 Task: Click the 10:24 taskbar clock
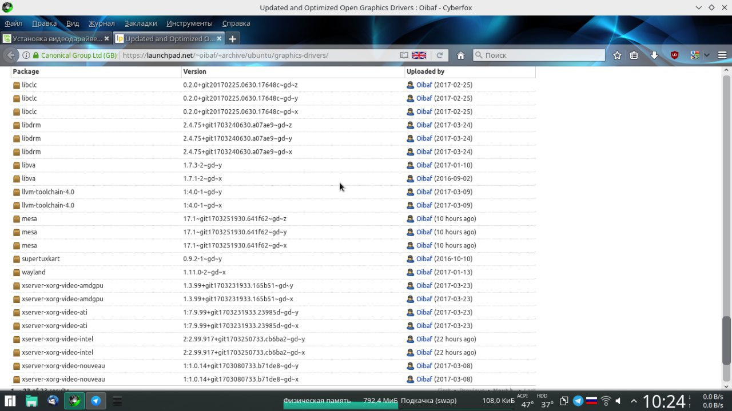(663, 401)
